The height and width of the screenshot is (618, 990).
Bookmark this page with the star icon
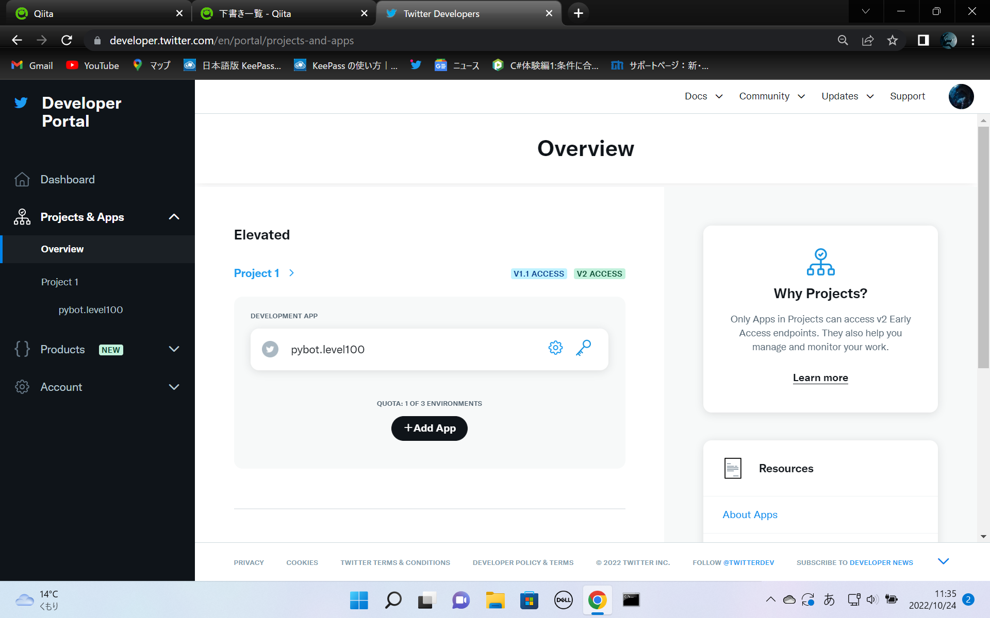tap(893, 40)
